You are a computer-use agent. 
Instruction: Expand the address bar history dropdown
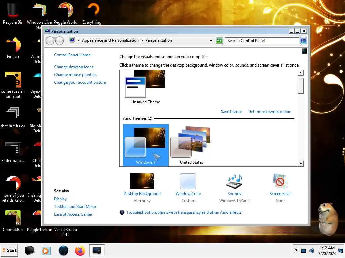coord(211,41)
